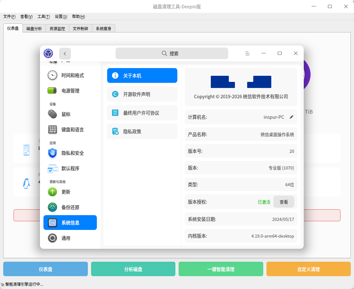Click the 搜索 search field
The width and height of the screenshot is (354, 289).
point(172,53)
